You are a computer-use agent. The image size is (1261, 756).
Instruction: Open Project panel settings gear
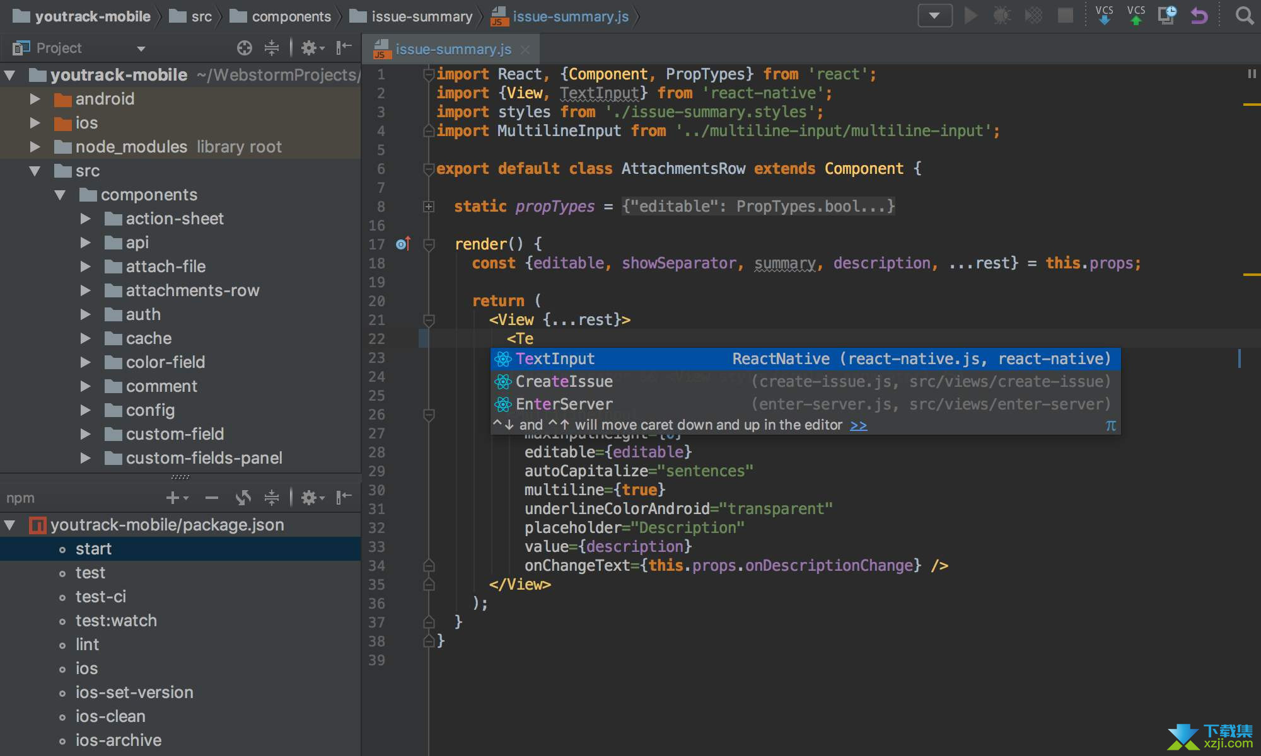312,48
